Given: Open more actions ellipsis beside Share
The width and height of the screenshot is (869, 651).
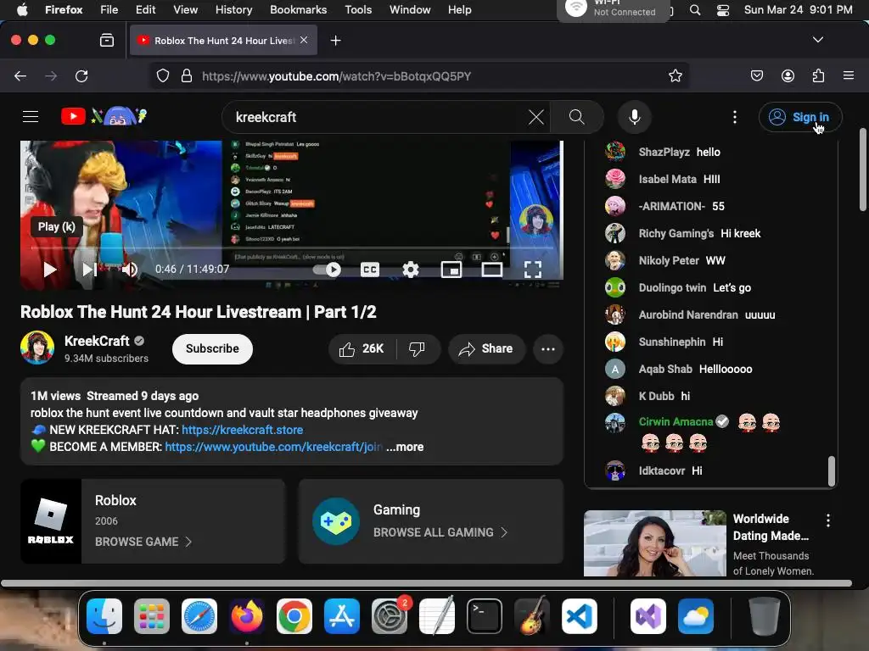Looking at the screenshot, I should tap(548, 348).
